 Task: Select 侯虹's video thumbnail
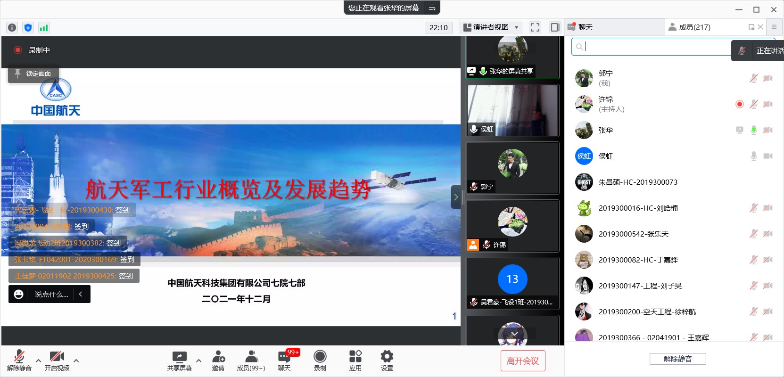click(512, 111)
